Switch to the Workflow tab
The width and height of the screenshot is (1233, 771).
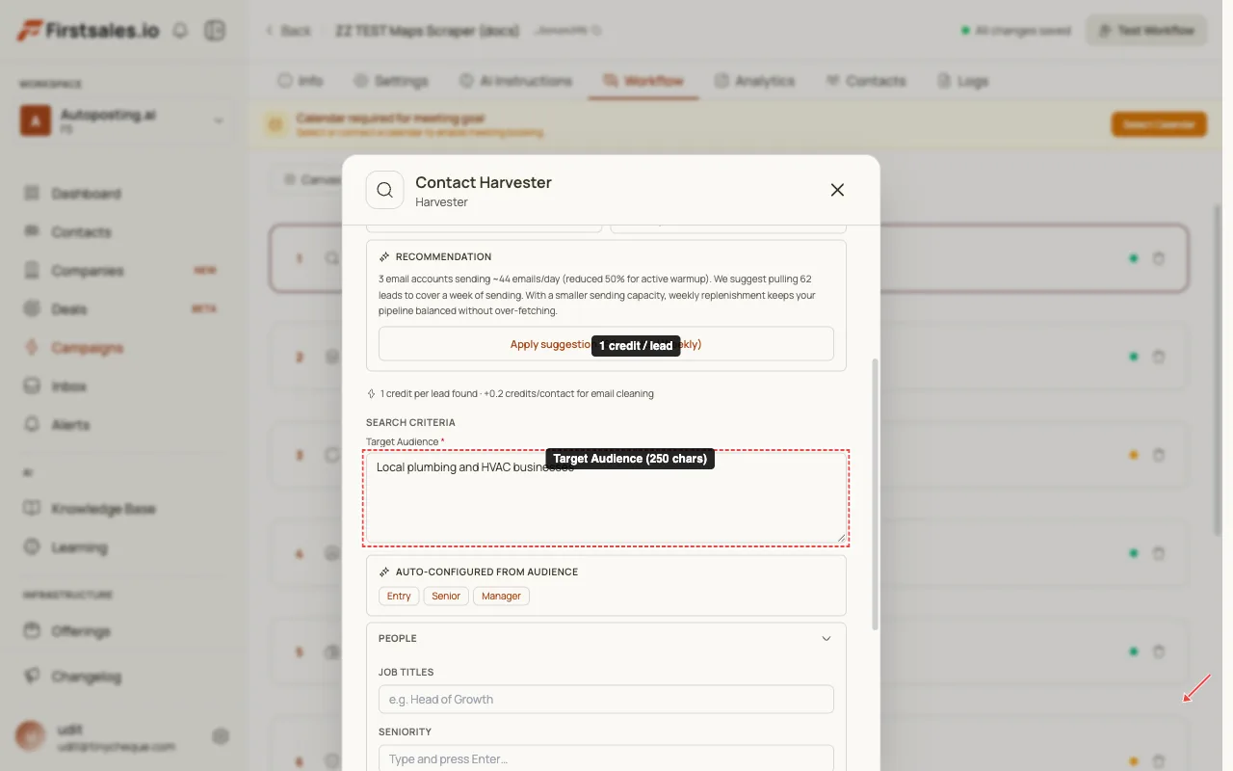[643, 81]
